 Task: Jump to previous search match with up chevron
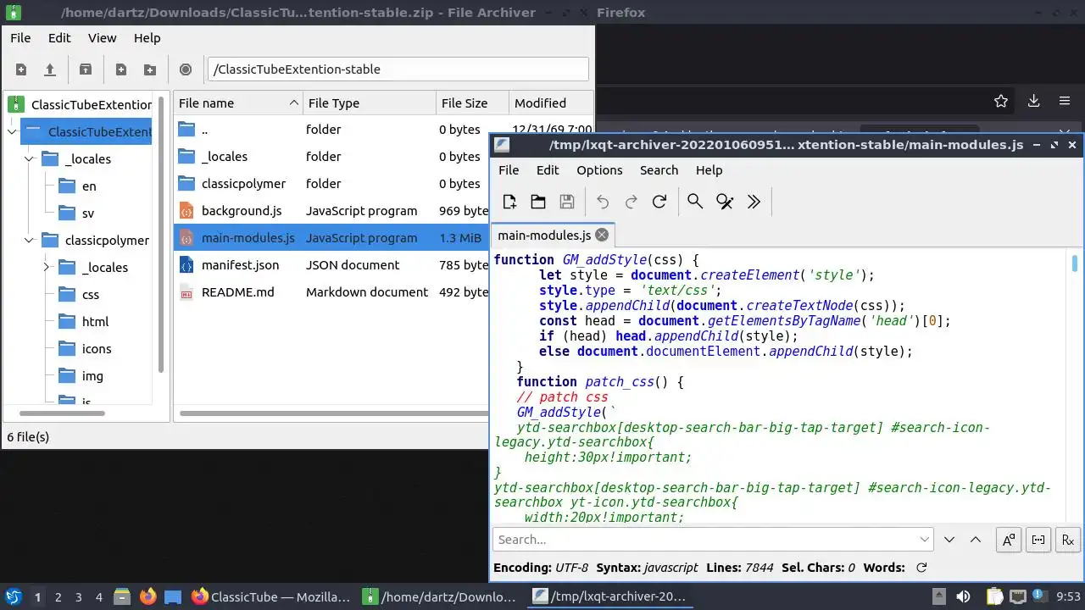(976, 540)
